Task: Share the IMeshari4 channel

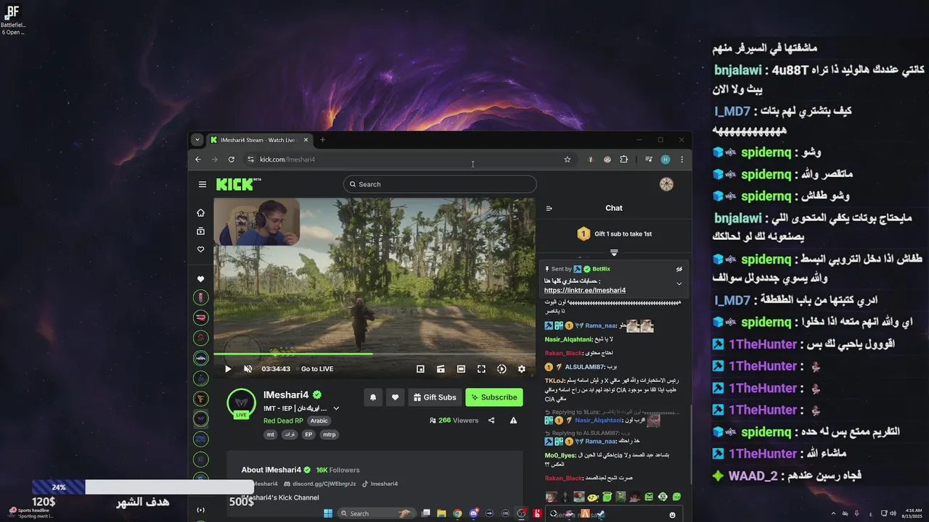Action: click(x=491, y=420)
